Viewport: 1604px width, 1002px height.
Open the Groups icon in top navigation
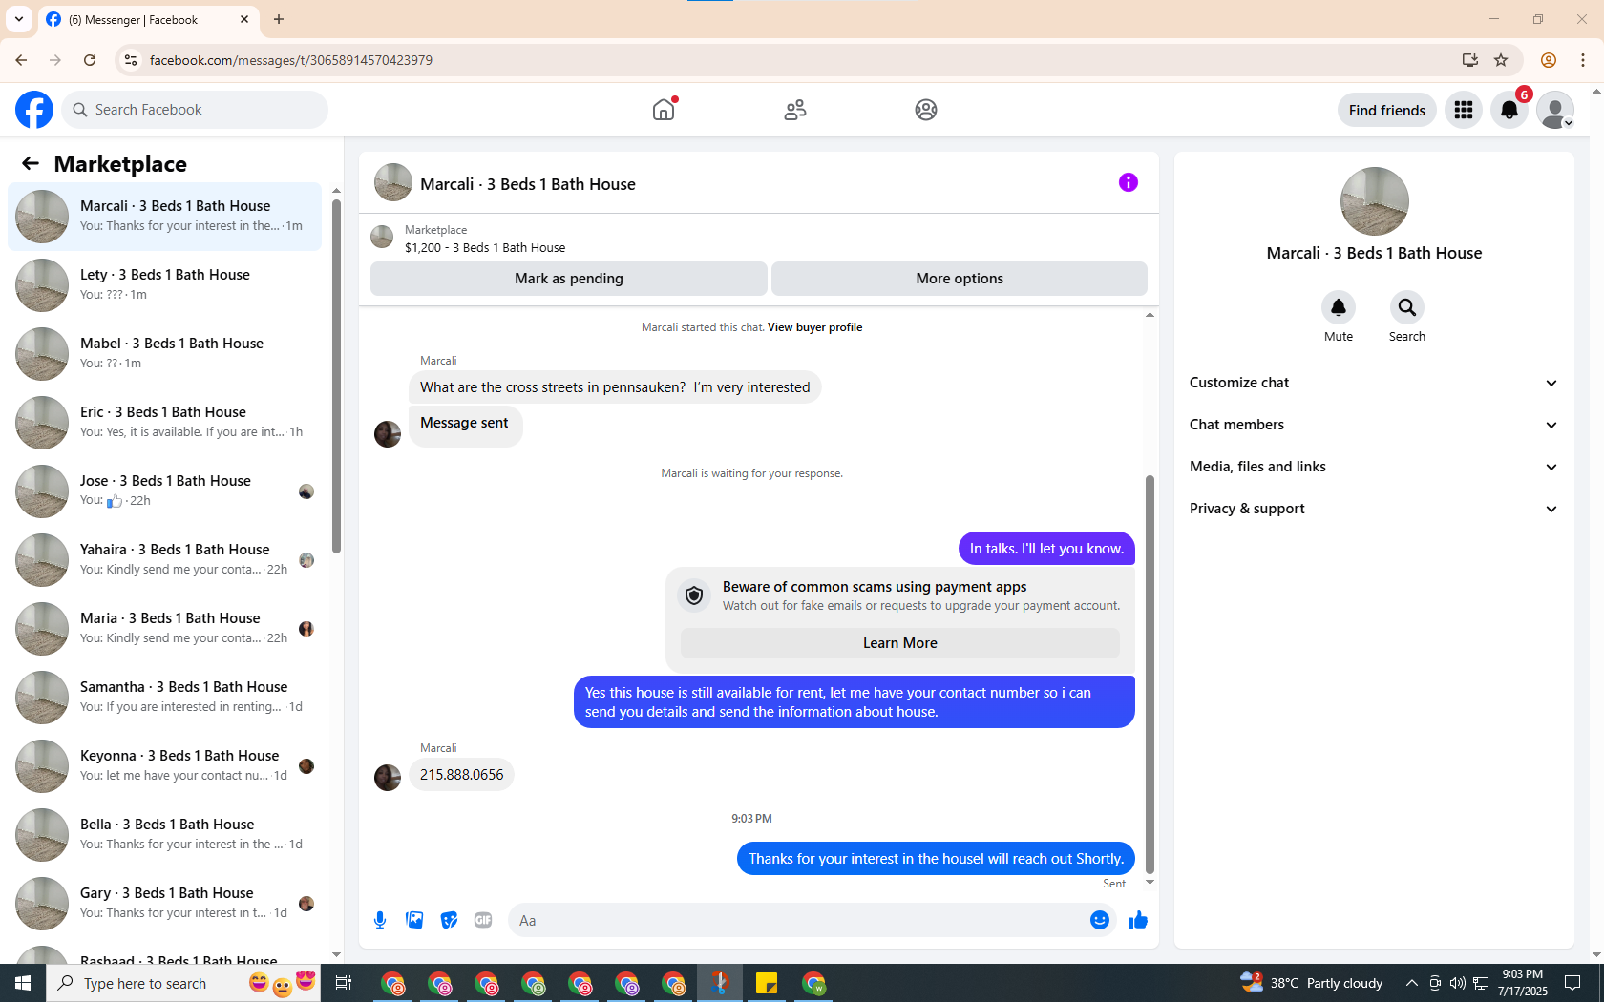tap(926, 110)
